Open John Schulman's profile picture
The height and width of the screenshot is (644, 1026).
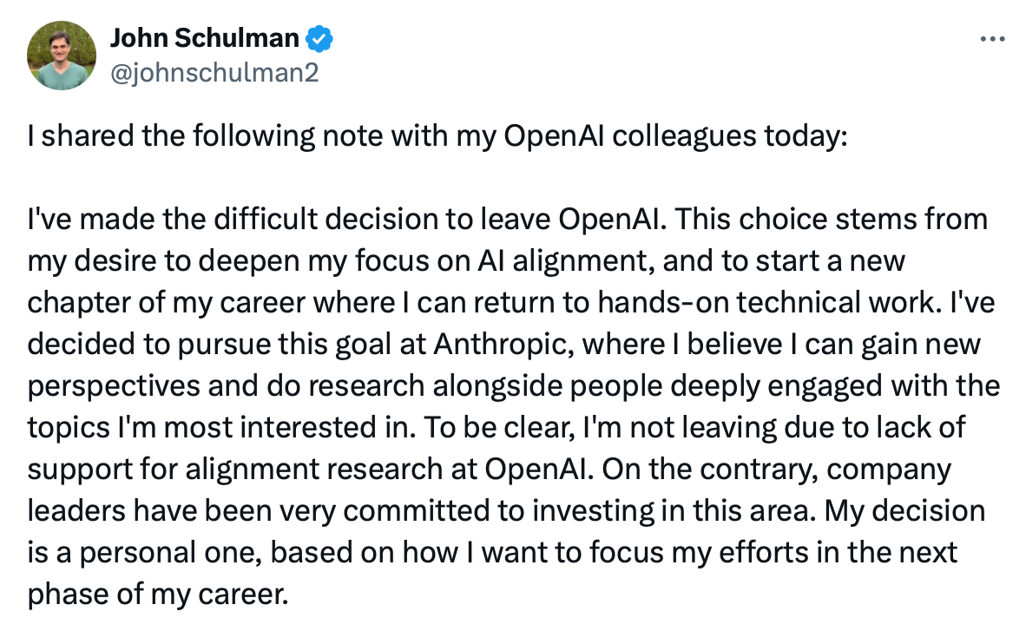[x=62, y=55]
